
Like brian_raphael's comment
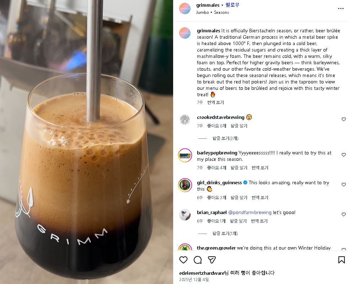coord(344,214)
